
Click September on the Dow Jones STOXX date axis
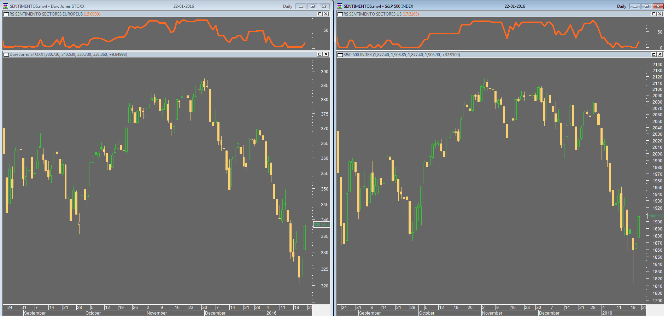coord(35,313)
